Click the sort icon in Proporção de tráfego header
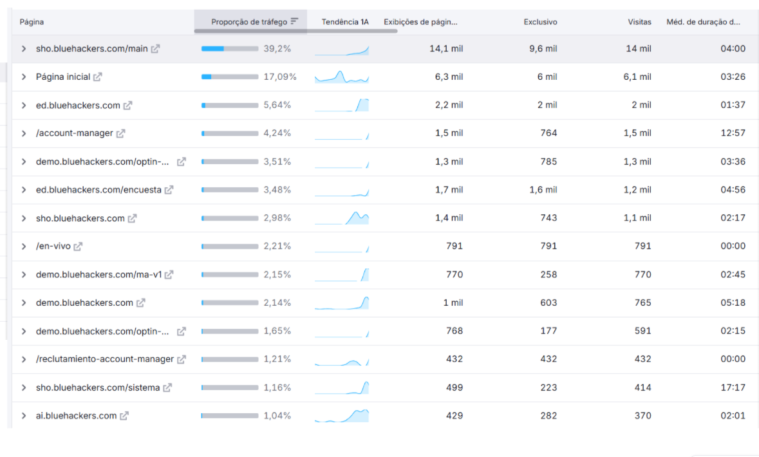 294,21
